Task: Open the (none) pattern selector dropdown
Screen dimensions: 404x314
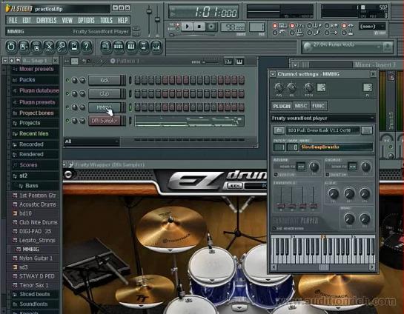Action: (372, 26)
